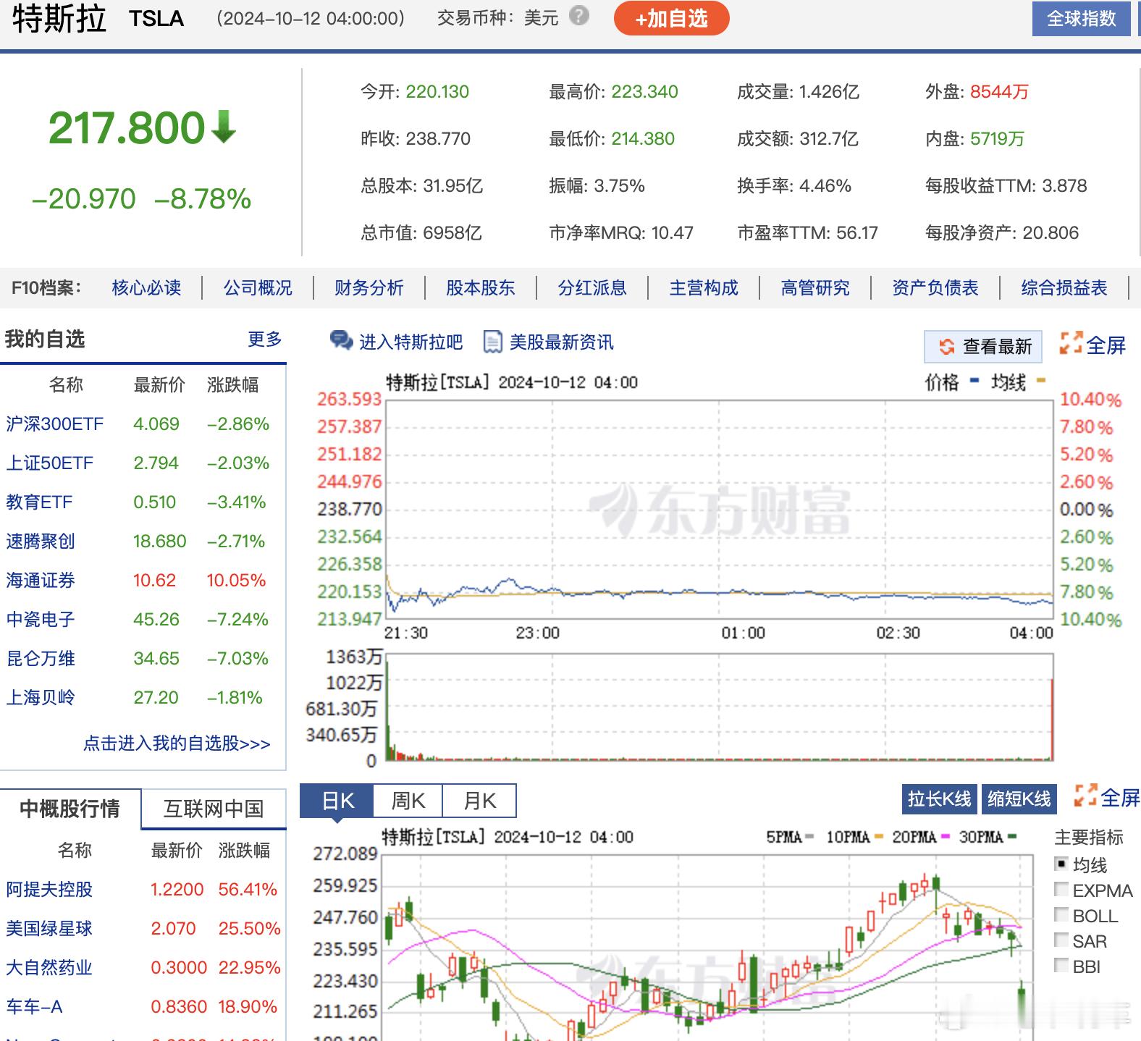Open 主营构成 in F10档案

pyautogui.click(x=704, y=288)
